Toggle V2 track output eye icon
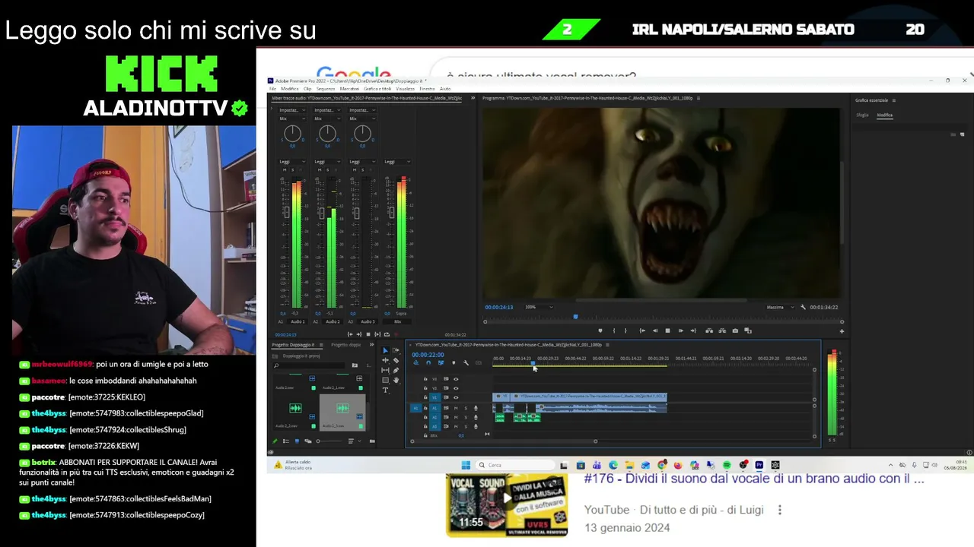 (456, 388)
